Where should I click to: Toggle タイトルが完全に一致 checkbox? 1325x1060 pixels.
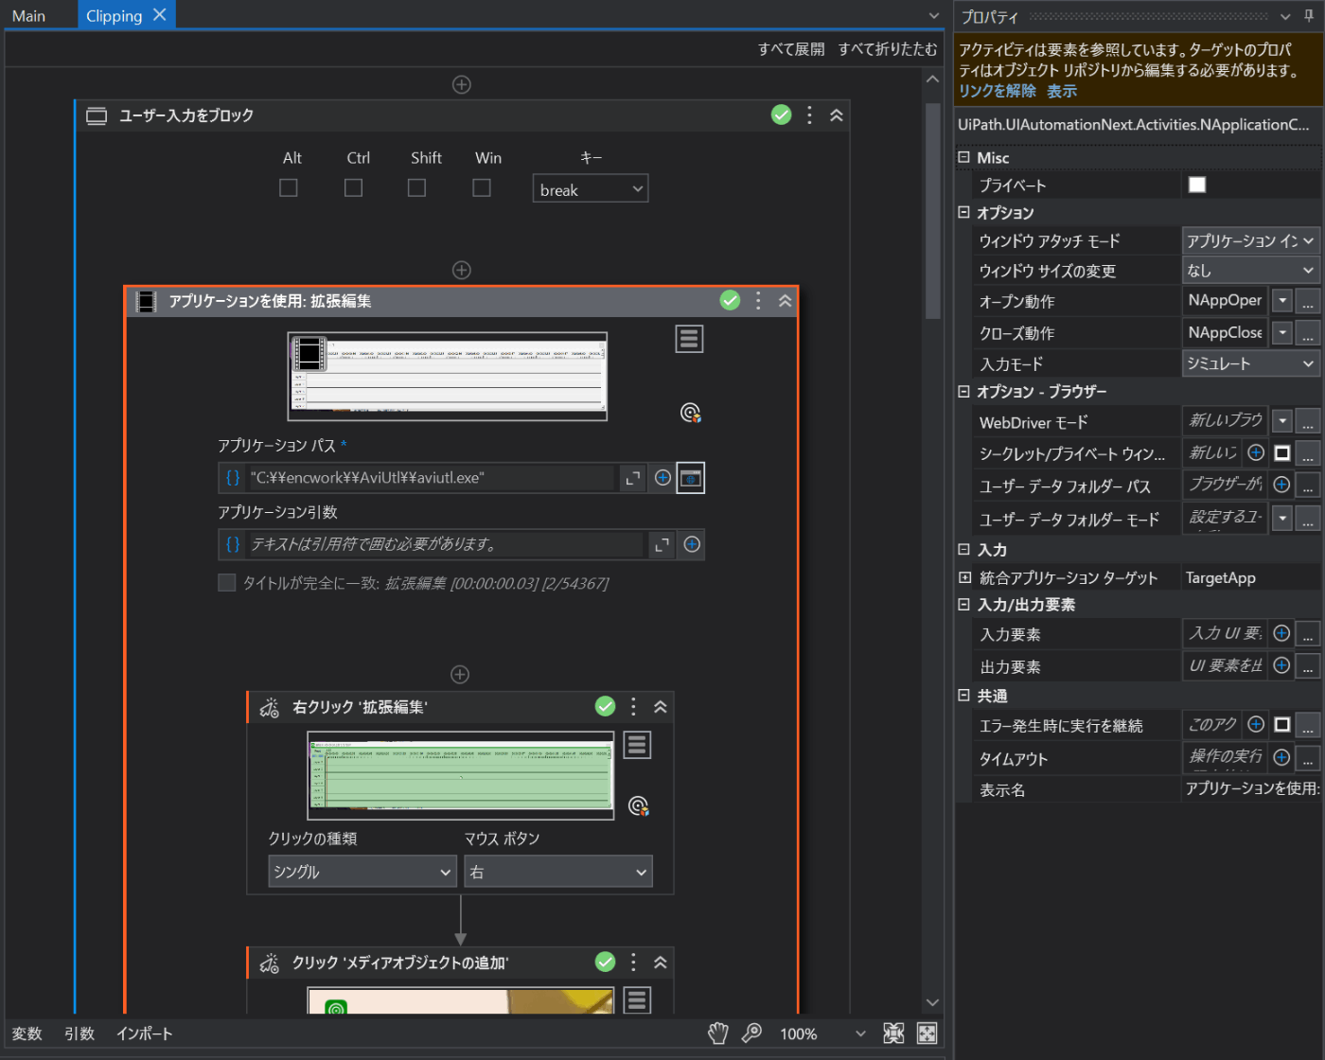tap(226, 583)
